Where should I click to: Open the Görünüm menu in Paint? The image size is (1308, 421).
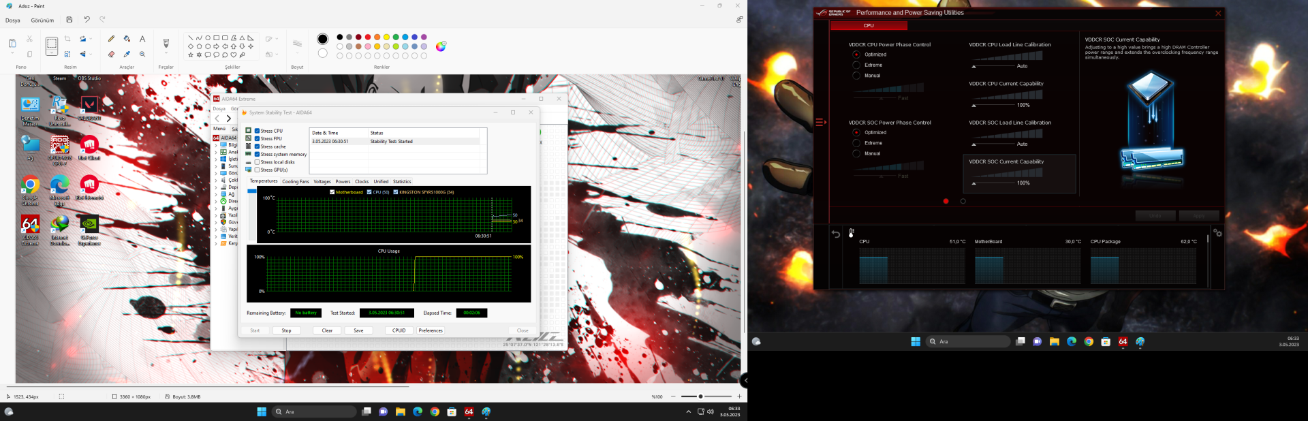point(42,20)
